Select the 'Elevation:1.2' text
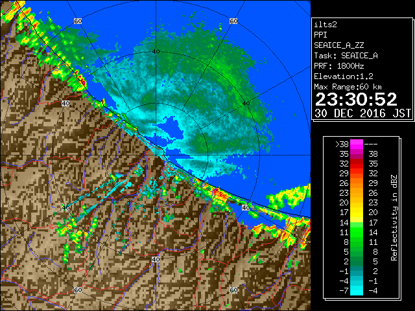 click(x=344, y=76)
